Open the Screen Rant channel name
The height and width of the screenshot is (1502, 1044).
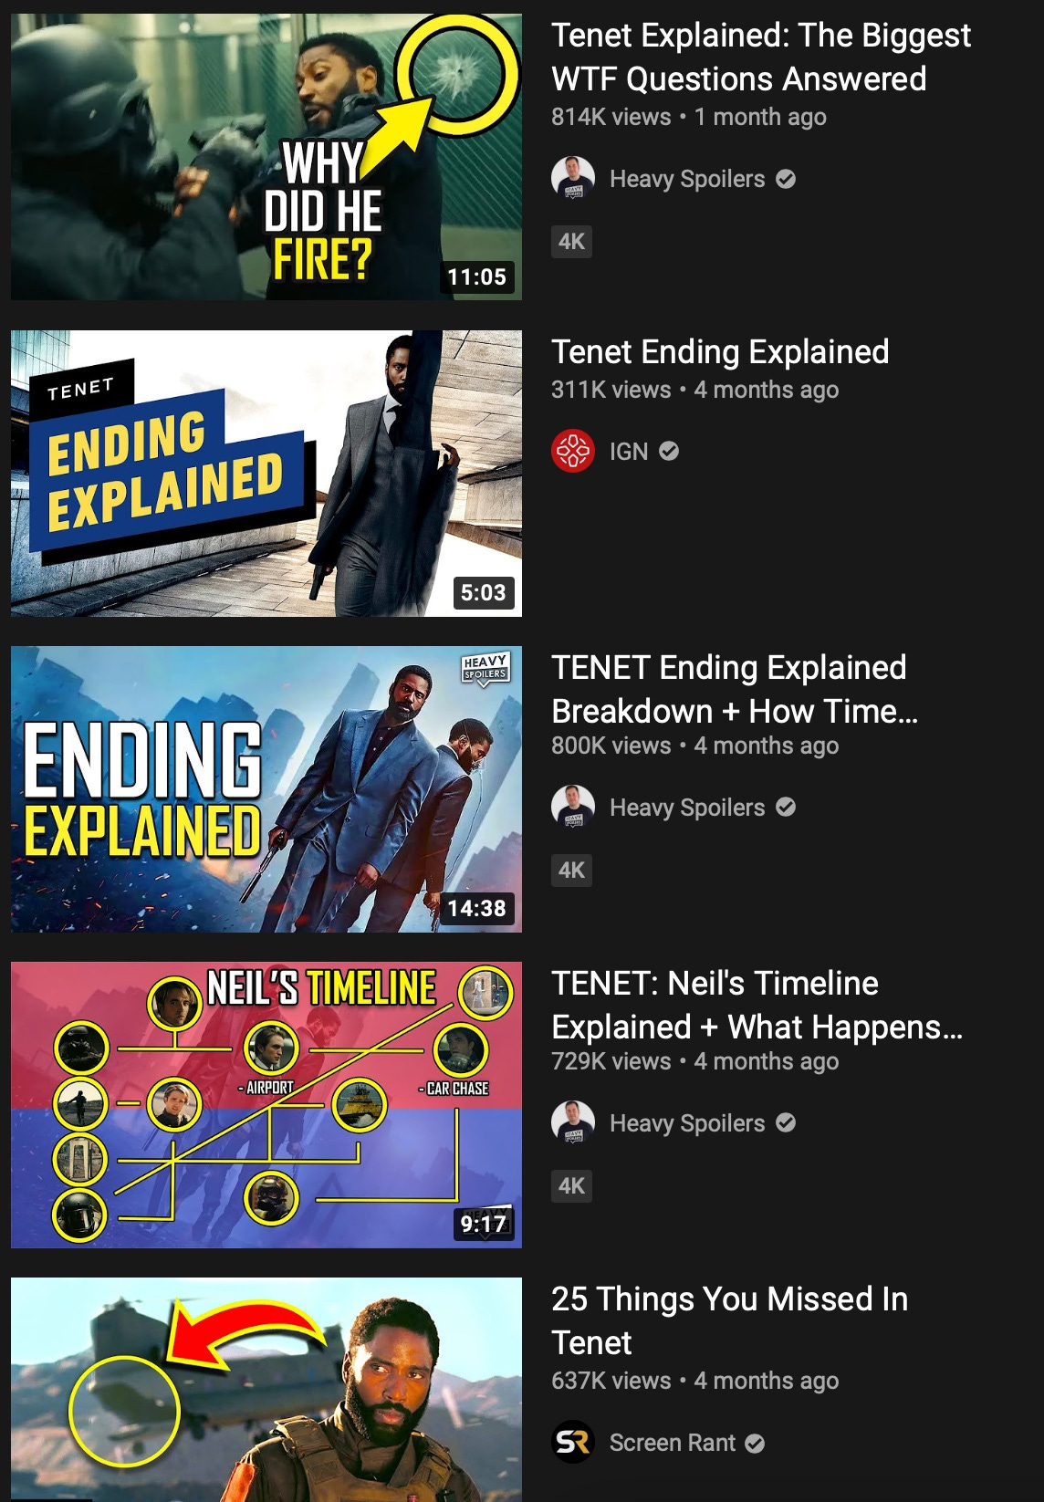[672, 1443]
